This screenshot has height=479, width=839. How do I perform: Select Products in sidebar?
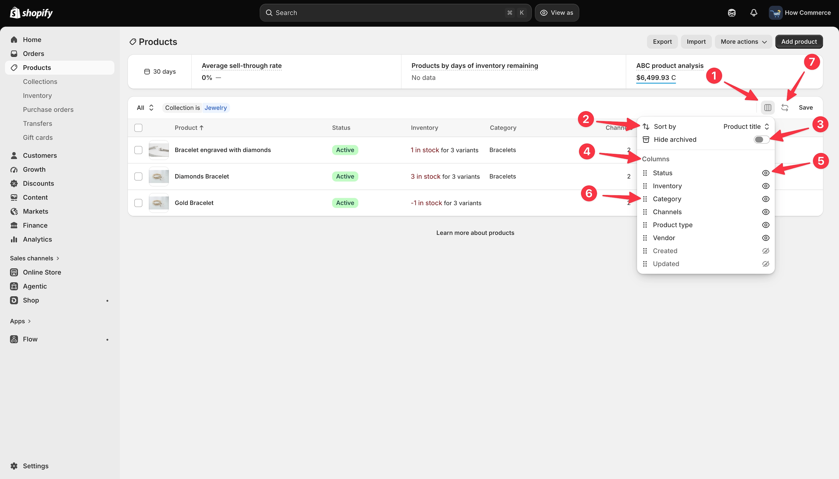[x=60, y=68]
